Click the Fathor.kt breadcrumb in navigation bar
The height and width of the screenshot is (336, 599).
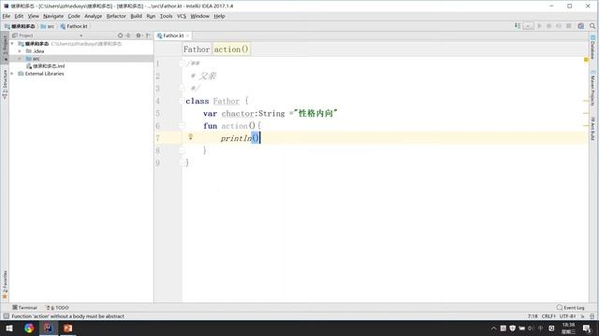pyautogui.click(x=74, y=26)
